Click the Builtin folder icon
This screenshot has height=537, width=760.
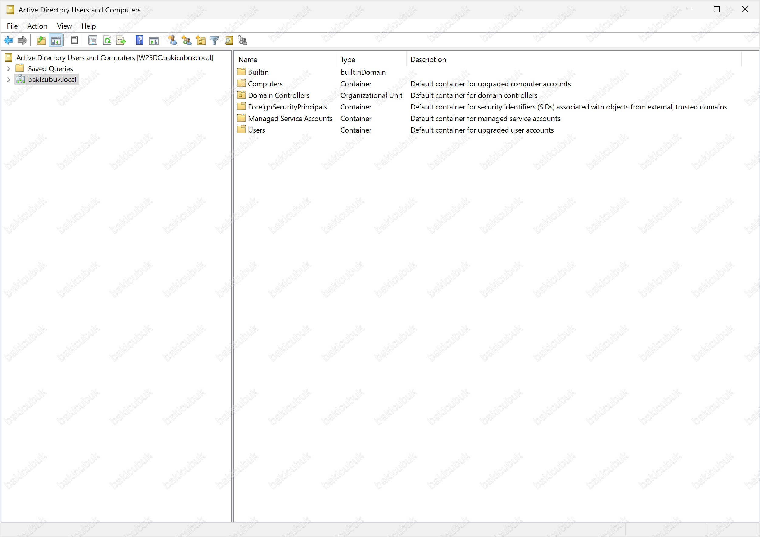point(242,72)
